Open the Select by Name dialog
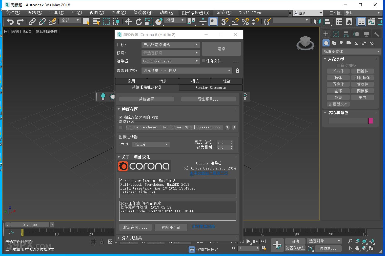 click(96, 22)
